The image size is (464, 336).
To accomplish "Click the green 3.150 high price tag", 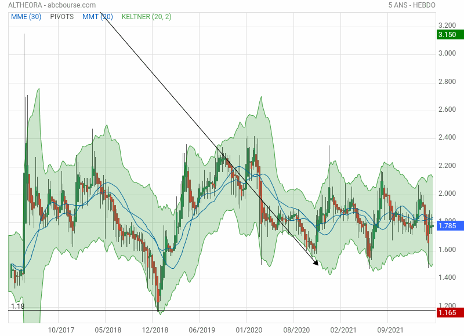I will pos(450,35).
